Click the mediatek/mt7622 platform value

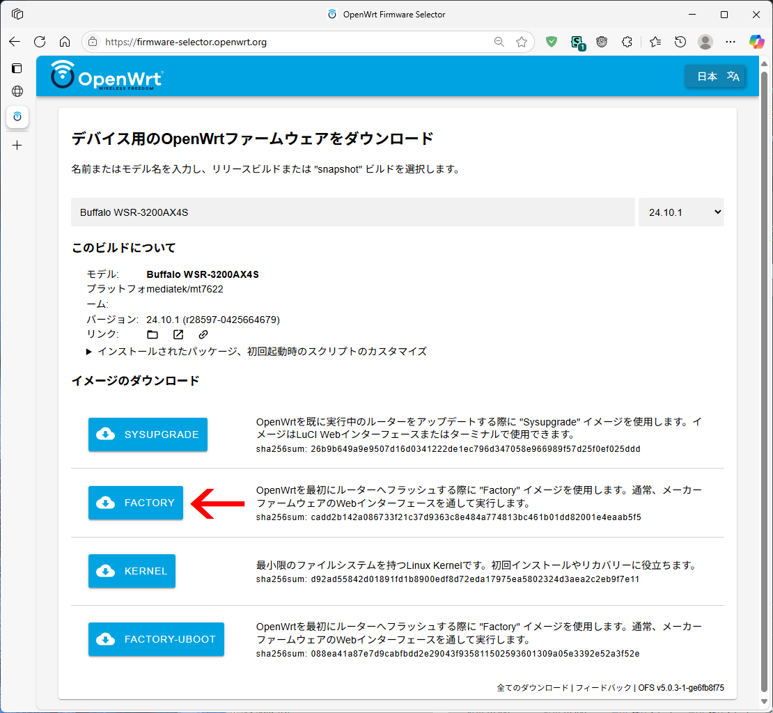point(185,289)
